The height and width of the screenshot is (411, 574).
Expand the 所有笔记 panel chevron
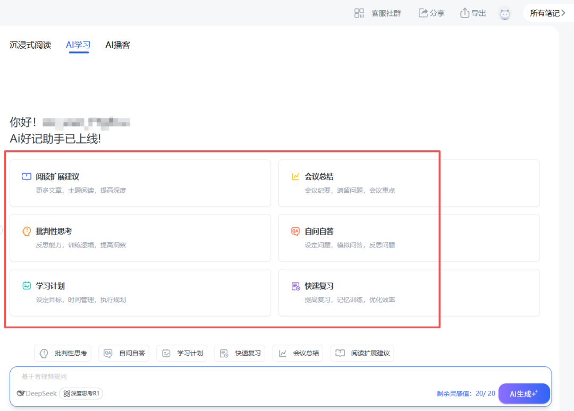click(563, 13)
